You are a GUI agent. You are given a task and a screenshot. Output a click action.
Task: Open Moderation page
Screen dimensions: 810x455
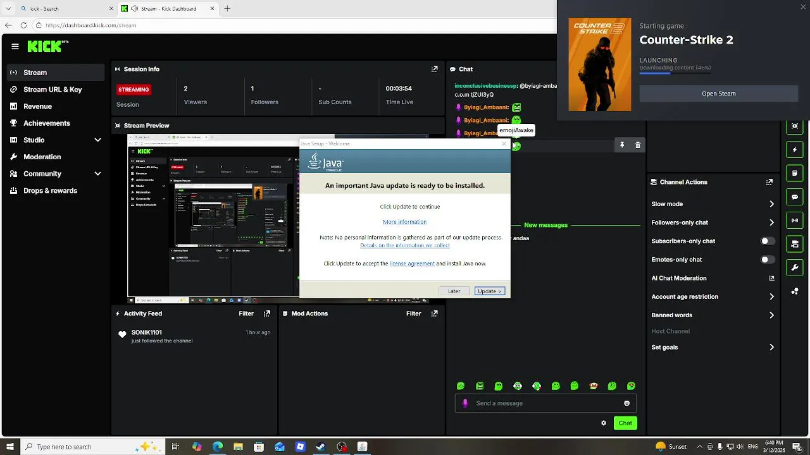pyautogui.click(x=56, y=157)
